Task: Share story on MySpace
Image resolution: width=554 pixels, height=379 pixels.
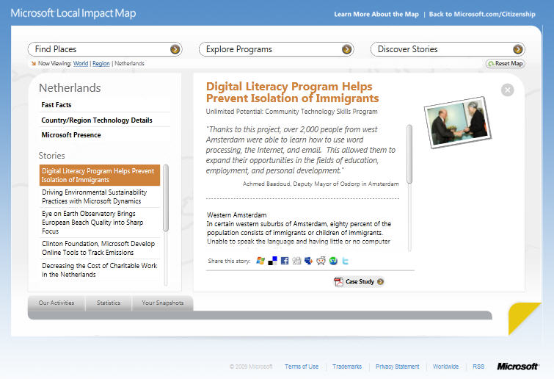Action: click(309, 261)
